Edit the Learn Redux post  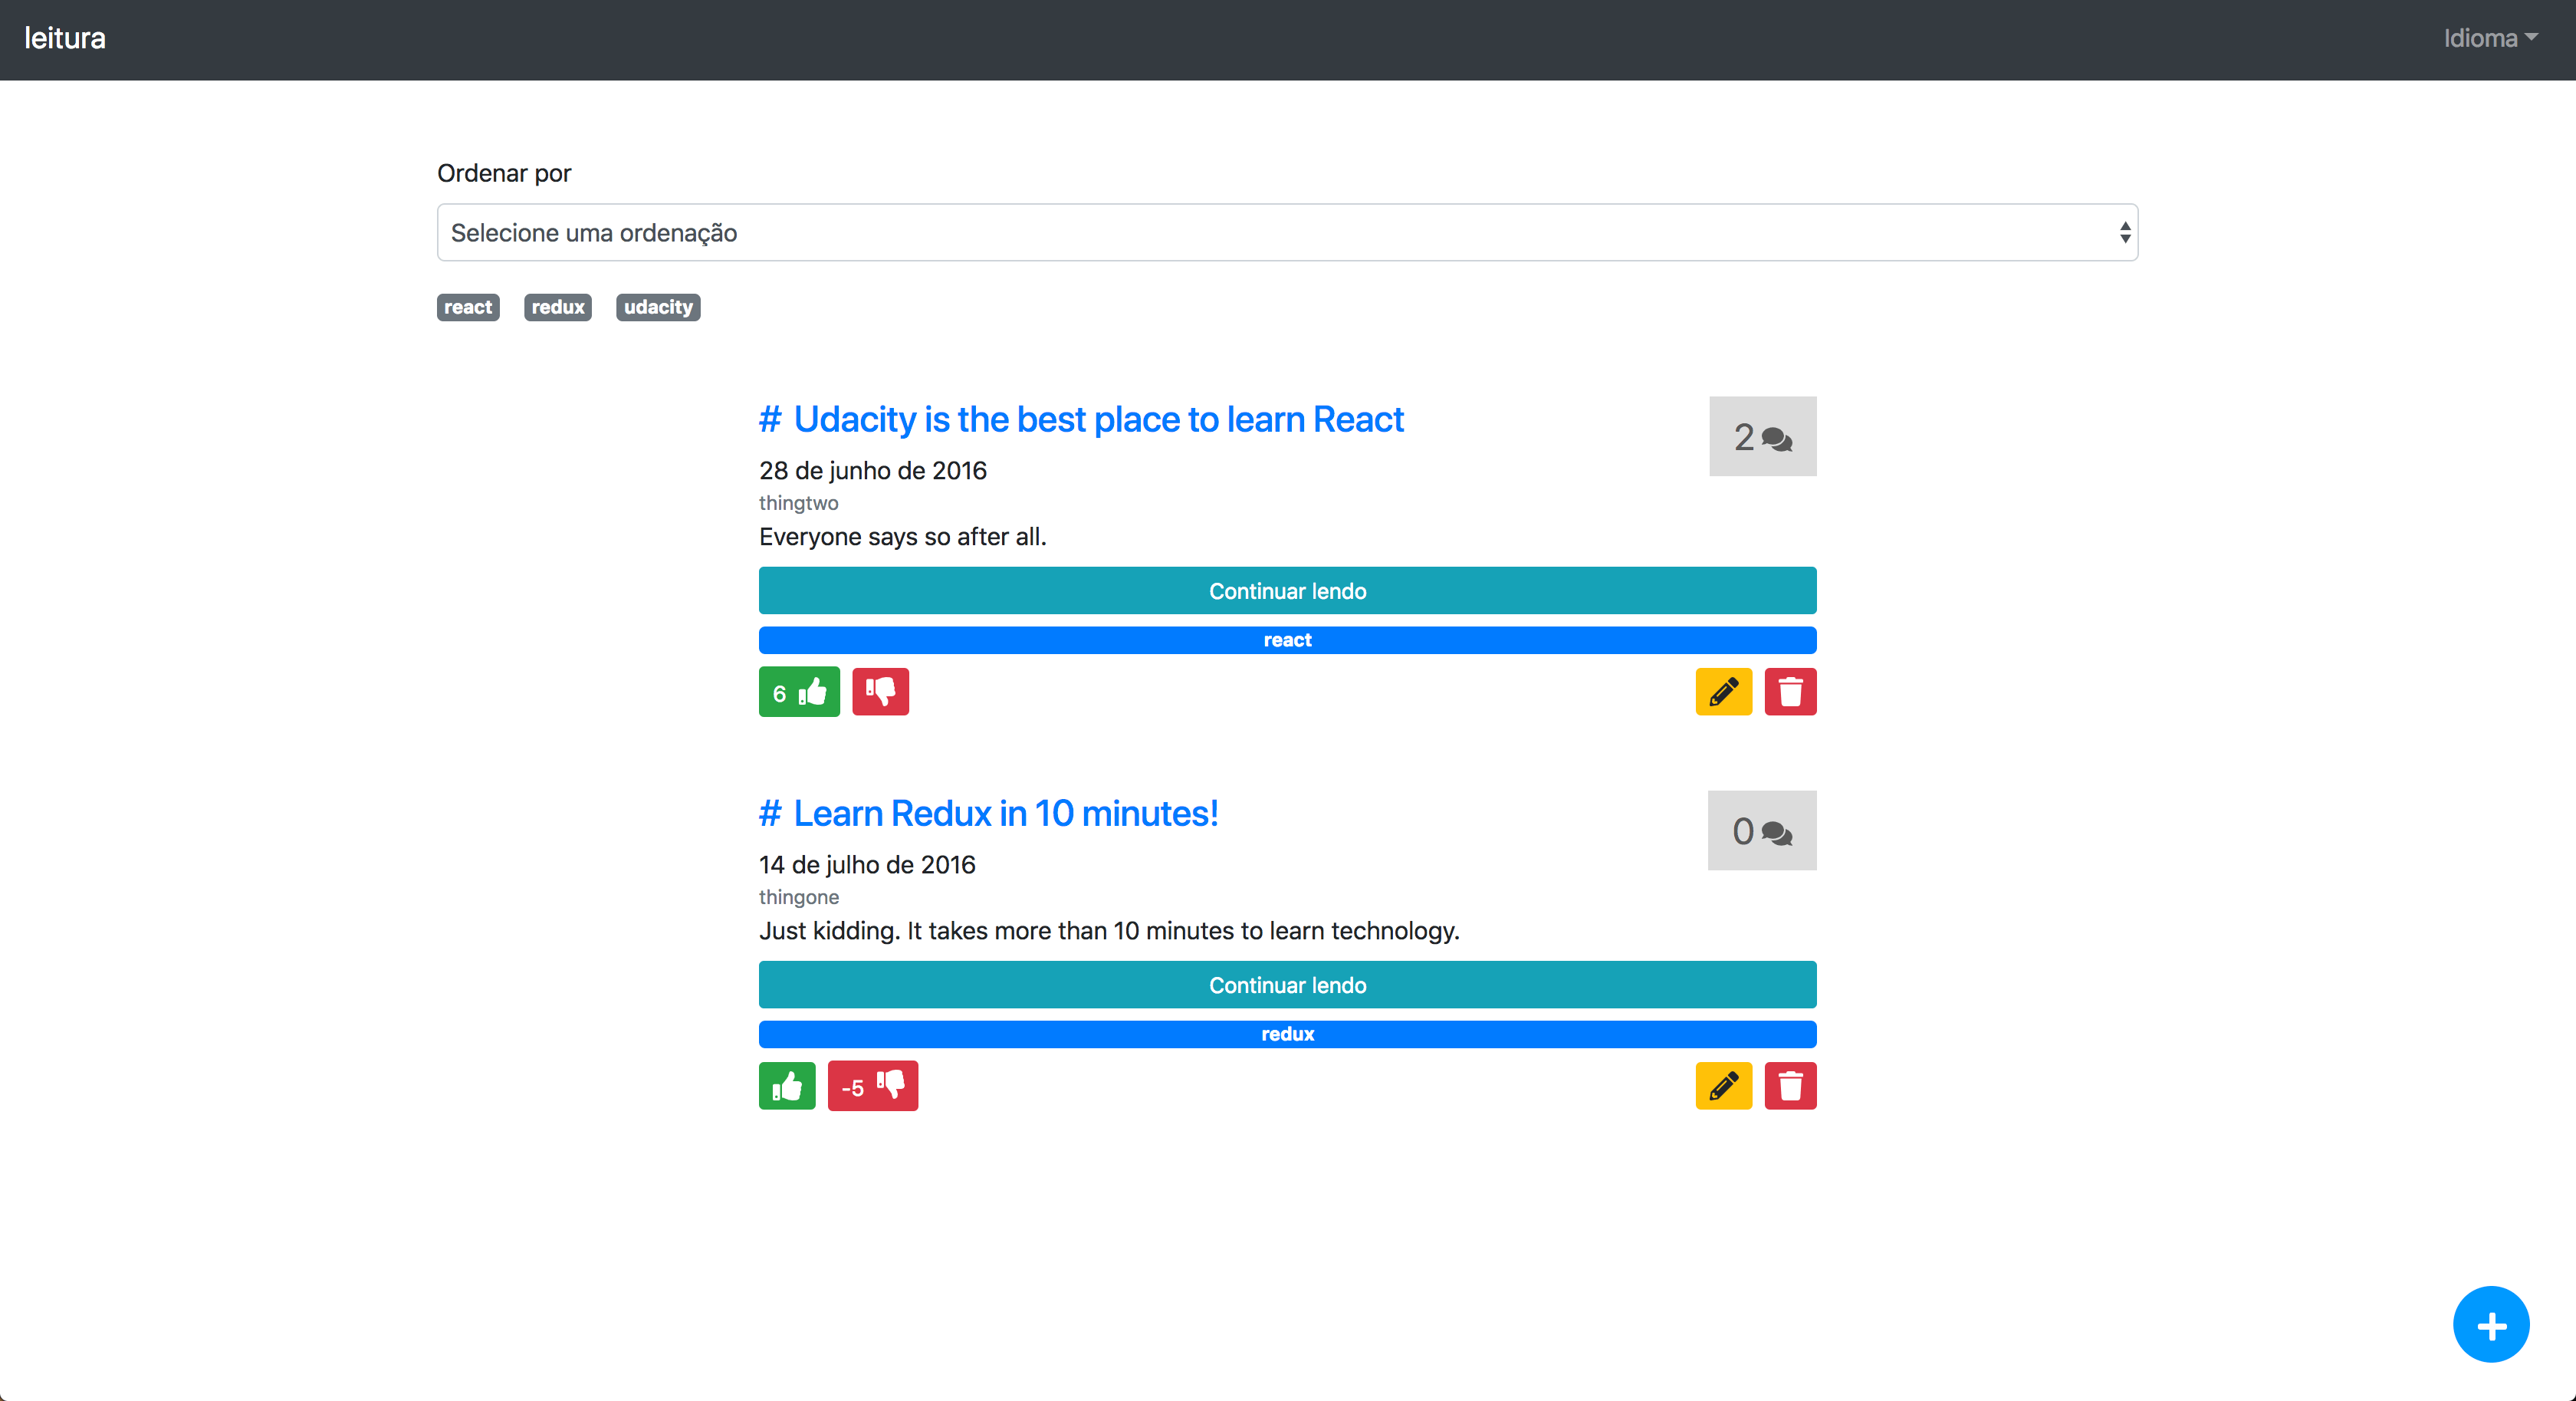pos(1723,1086)
